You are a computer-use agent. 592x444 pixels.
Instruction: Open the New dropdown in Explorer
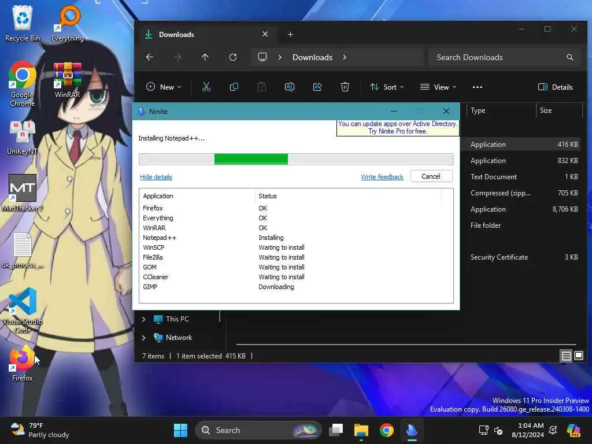(x=164, y=87)
